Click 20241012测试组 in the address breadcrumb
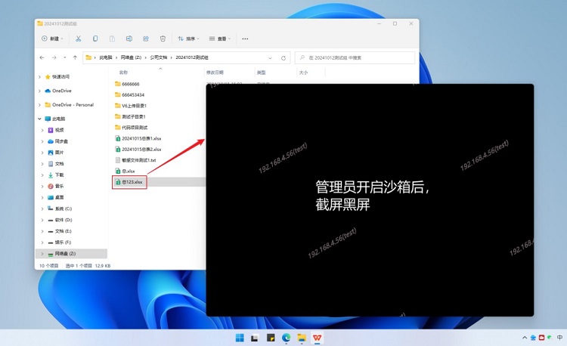Viewport: 567px width, 346px height. [192, 57]
